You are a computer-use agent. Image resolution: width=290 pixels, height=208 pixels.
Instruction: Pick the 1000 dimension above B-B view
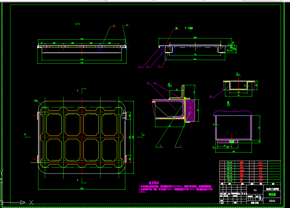coord(195,38)
